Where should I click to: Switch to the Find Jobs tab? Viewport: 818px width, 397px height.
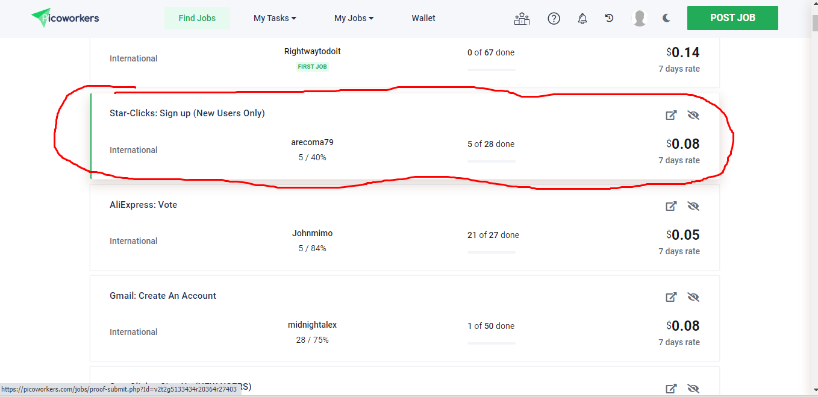[197, 18]
